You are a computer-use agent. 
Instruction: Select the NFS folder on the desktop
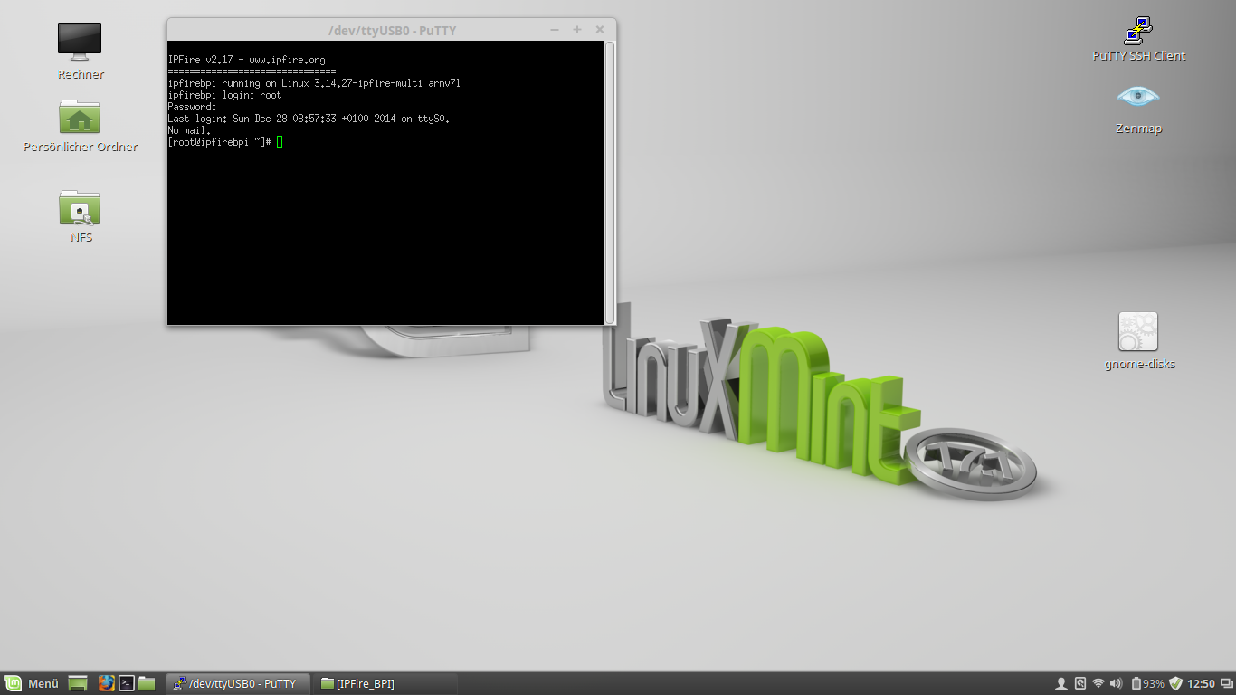pos(81,217)
